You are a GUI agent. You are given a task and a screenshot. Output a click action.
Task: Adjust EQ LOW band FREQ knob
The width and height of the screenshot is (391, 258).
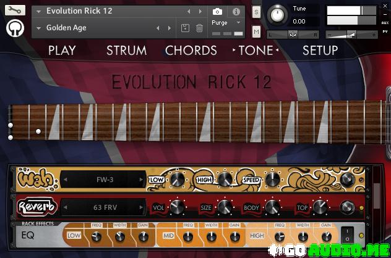[x=97, y=236]
